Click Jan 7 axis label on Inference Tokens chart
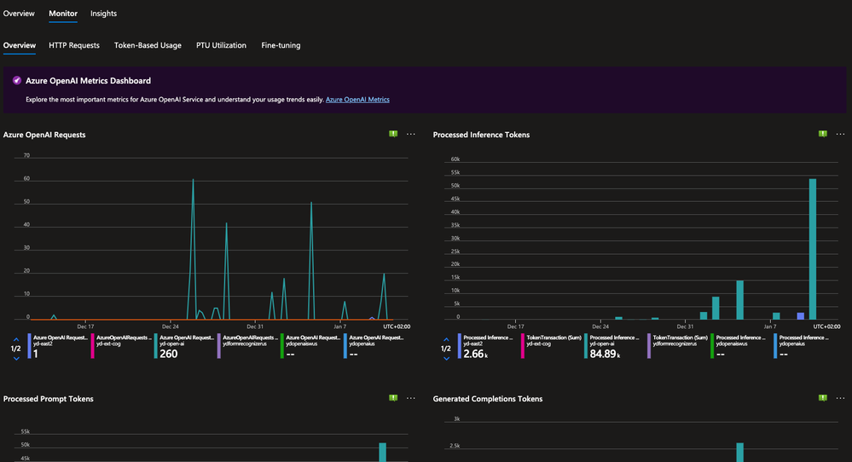Image resolution: width=852 pixels, height=462 pixels. [770, 326]
